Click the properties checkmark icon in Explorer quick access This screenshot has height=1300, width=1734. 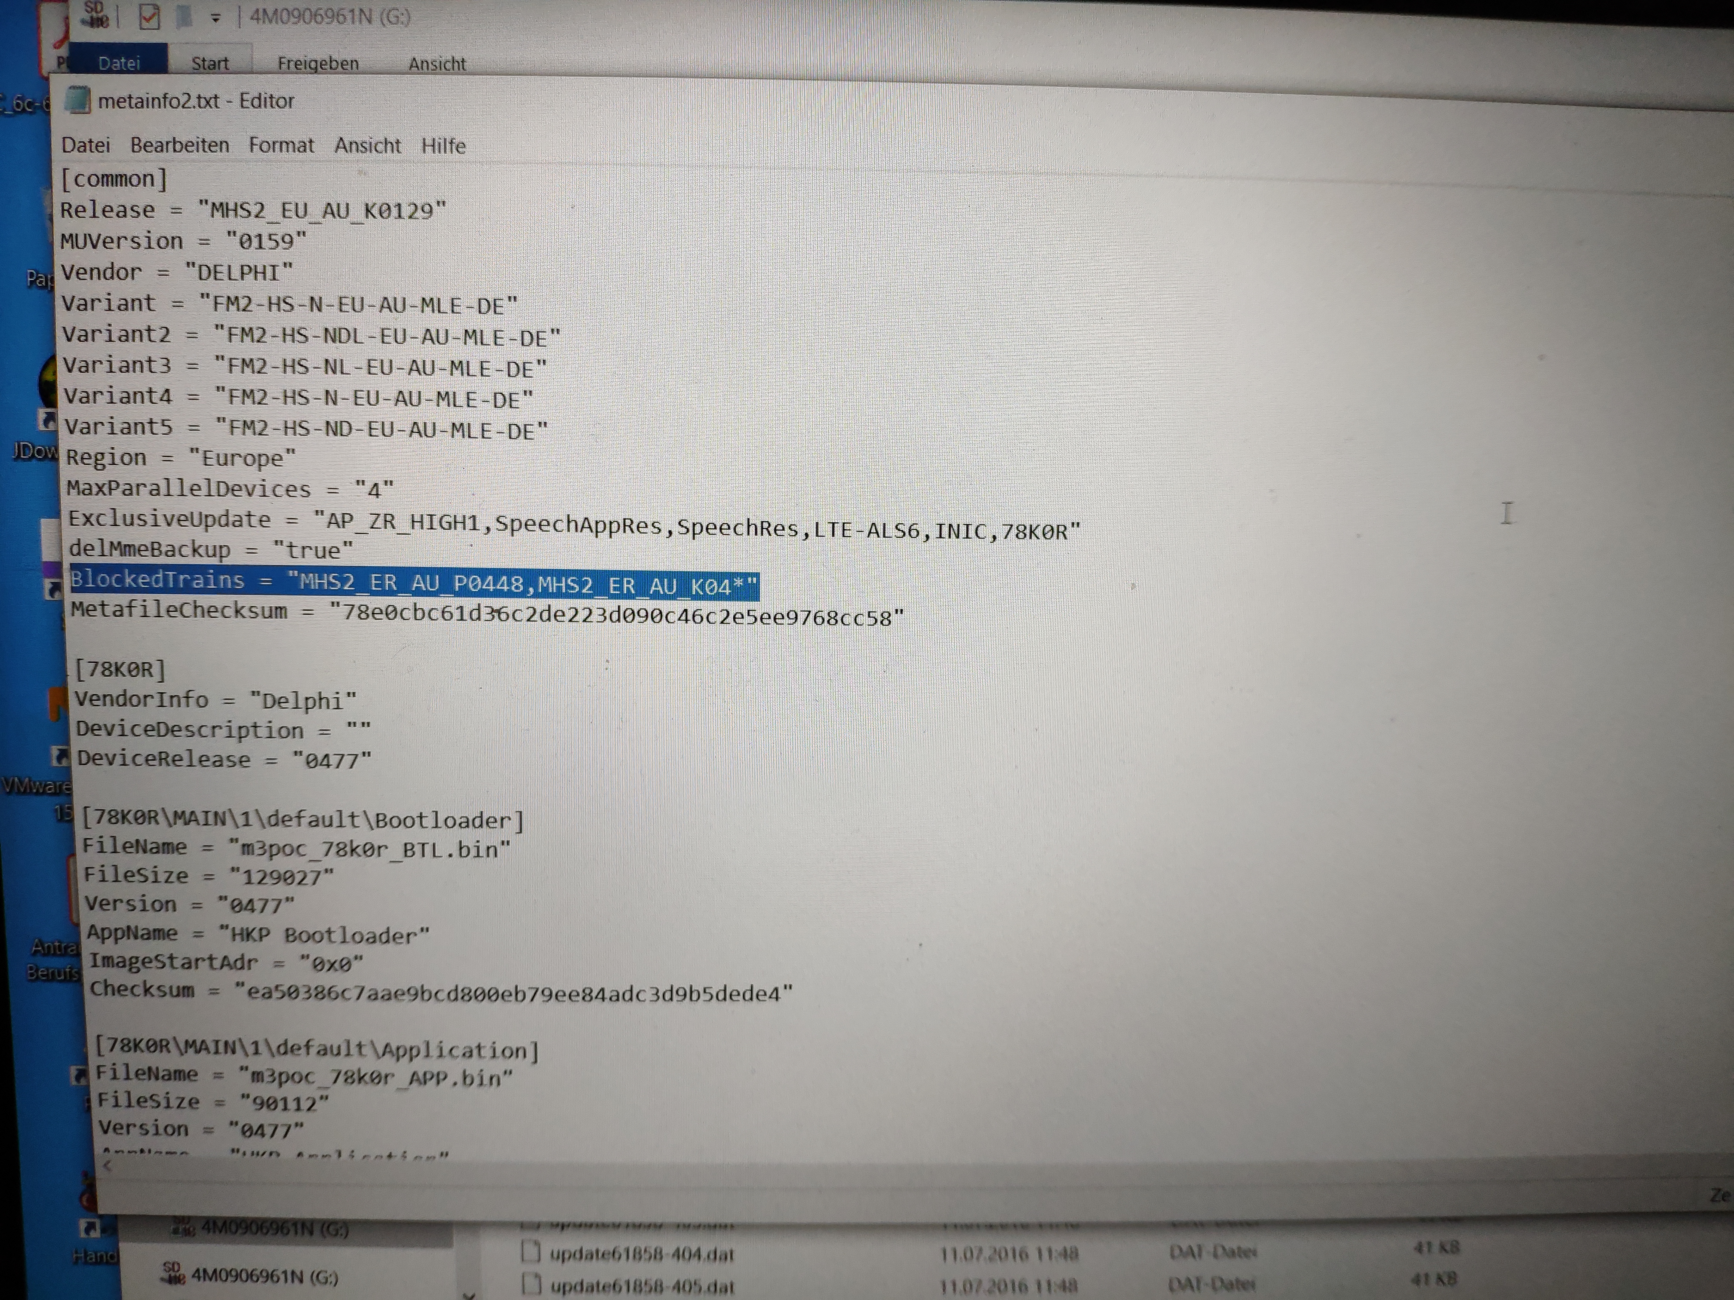click(x=148, y=16)
